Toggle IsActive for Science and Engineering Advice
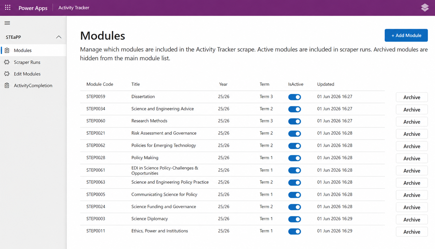The width and height of the screenshot is (435, 249). [294, 109]
